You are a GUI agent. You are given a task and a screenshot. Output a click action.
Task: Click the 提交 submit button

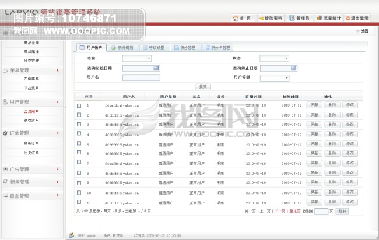(203, 87)
